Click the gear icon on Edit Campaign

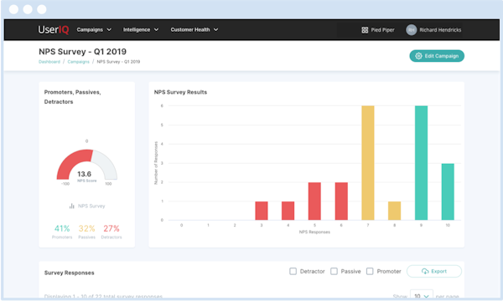tap(418, 56)
